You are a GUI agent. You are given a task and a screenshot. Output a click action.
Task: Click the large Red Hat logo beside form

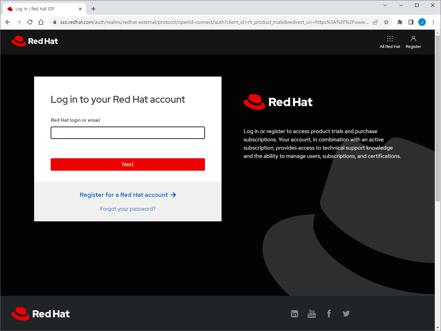click(278, 102)
